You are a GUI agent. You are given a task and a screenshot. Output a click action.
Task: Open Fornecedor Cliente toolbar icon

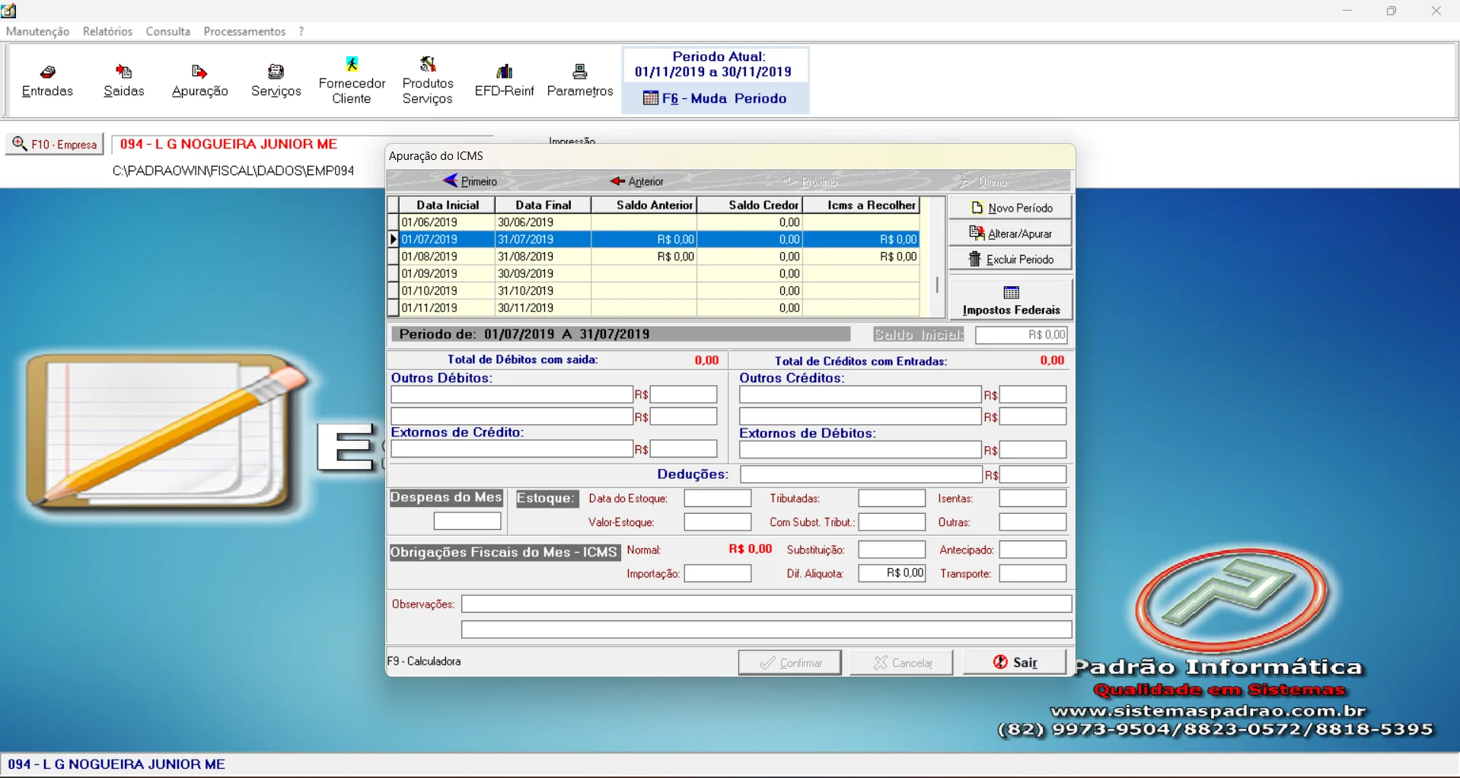[x=352, y=80]
